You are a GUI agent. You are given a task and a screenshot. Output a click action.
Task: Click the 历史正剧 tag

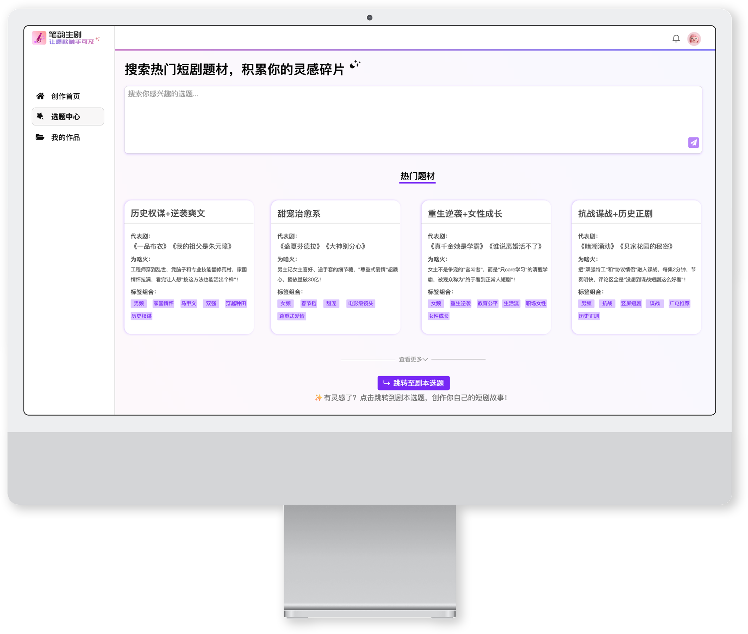click(x=588, y=316)
